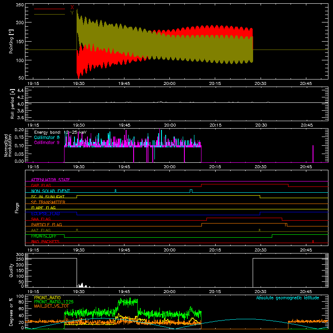333x333 pixels.
Task: Click the orange MAX_DET_VS_TOT legend entry
Action: 52,306
